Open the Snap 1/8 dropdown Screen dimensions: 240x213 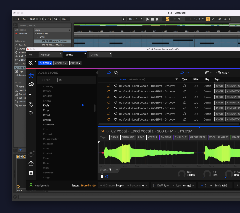[x=117, y=170]
